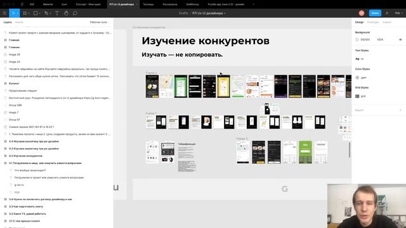Open the Layers tab in left panel

8,22
